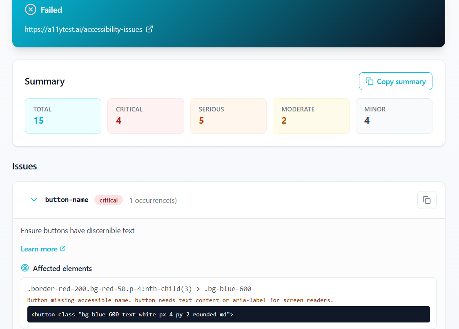Image resolution: width=459 pixels, height=329 pixels.
Task: Click the copy icon on the button-name issue card
Action: [x=427, y=200]
